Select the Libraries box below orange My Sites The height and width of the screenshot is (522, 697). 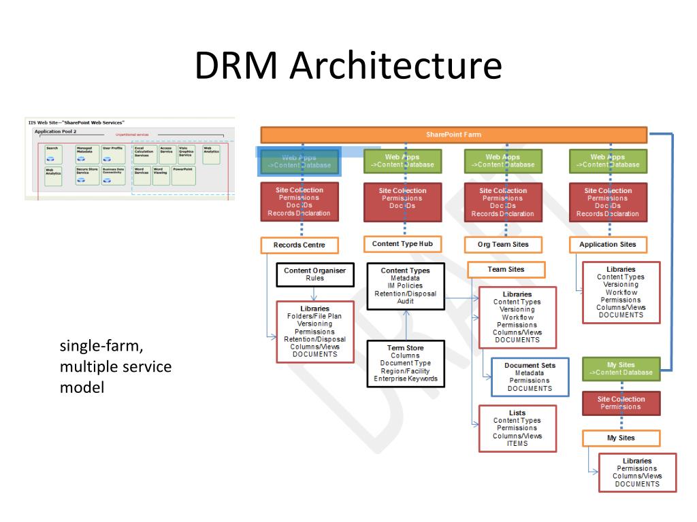[x=637, y=473]
